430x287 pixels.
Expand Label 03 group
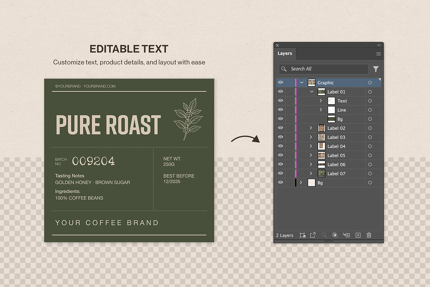[x=311, y=137]
